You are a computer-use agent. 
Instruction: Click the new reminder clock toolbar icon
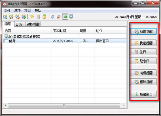(x=5, y=17)
